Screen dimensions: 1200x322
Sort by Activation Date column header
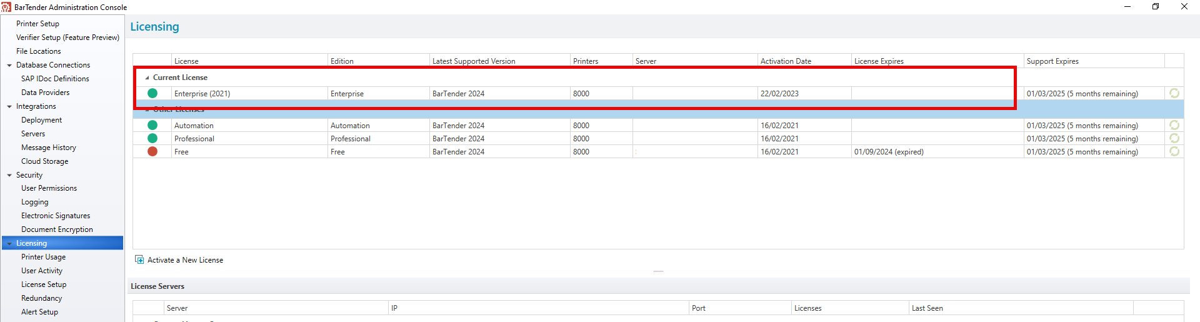click(x=804, y=61)
